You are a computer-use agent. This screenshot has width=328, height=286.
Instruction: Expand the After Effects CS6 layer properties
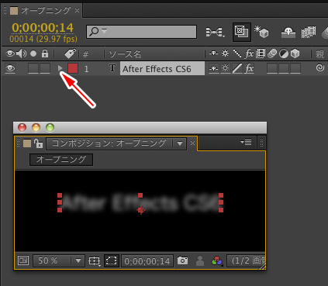[x=60, y=68]
